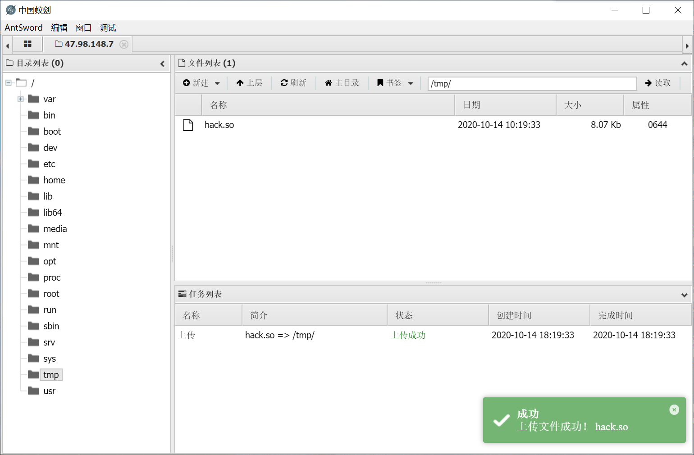The height and width of the screenshot is (455, 694).
Task: Expand the var folder in directory tree
Action: tap(20, 99)
